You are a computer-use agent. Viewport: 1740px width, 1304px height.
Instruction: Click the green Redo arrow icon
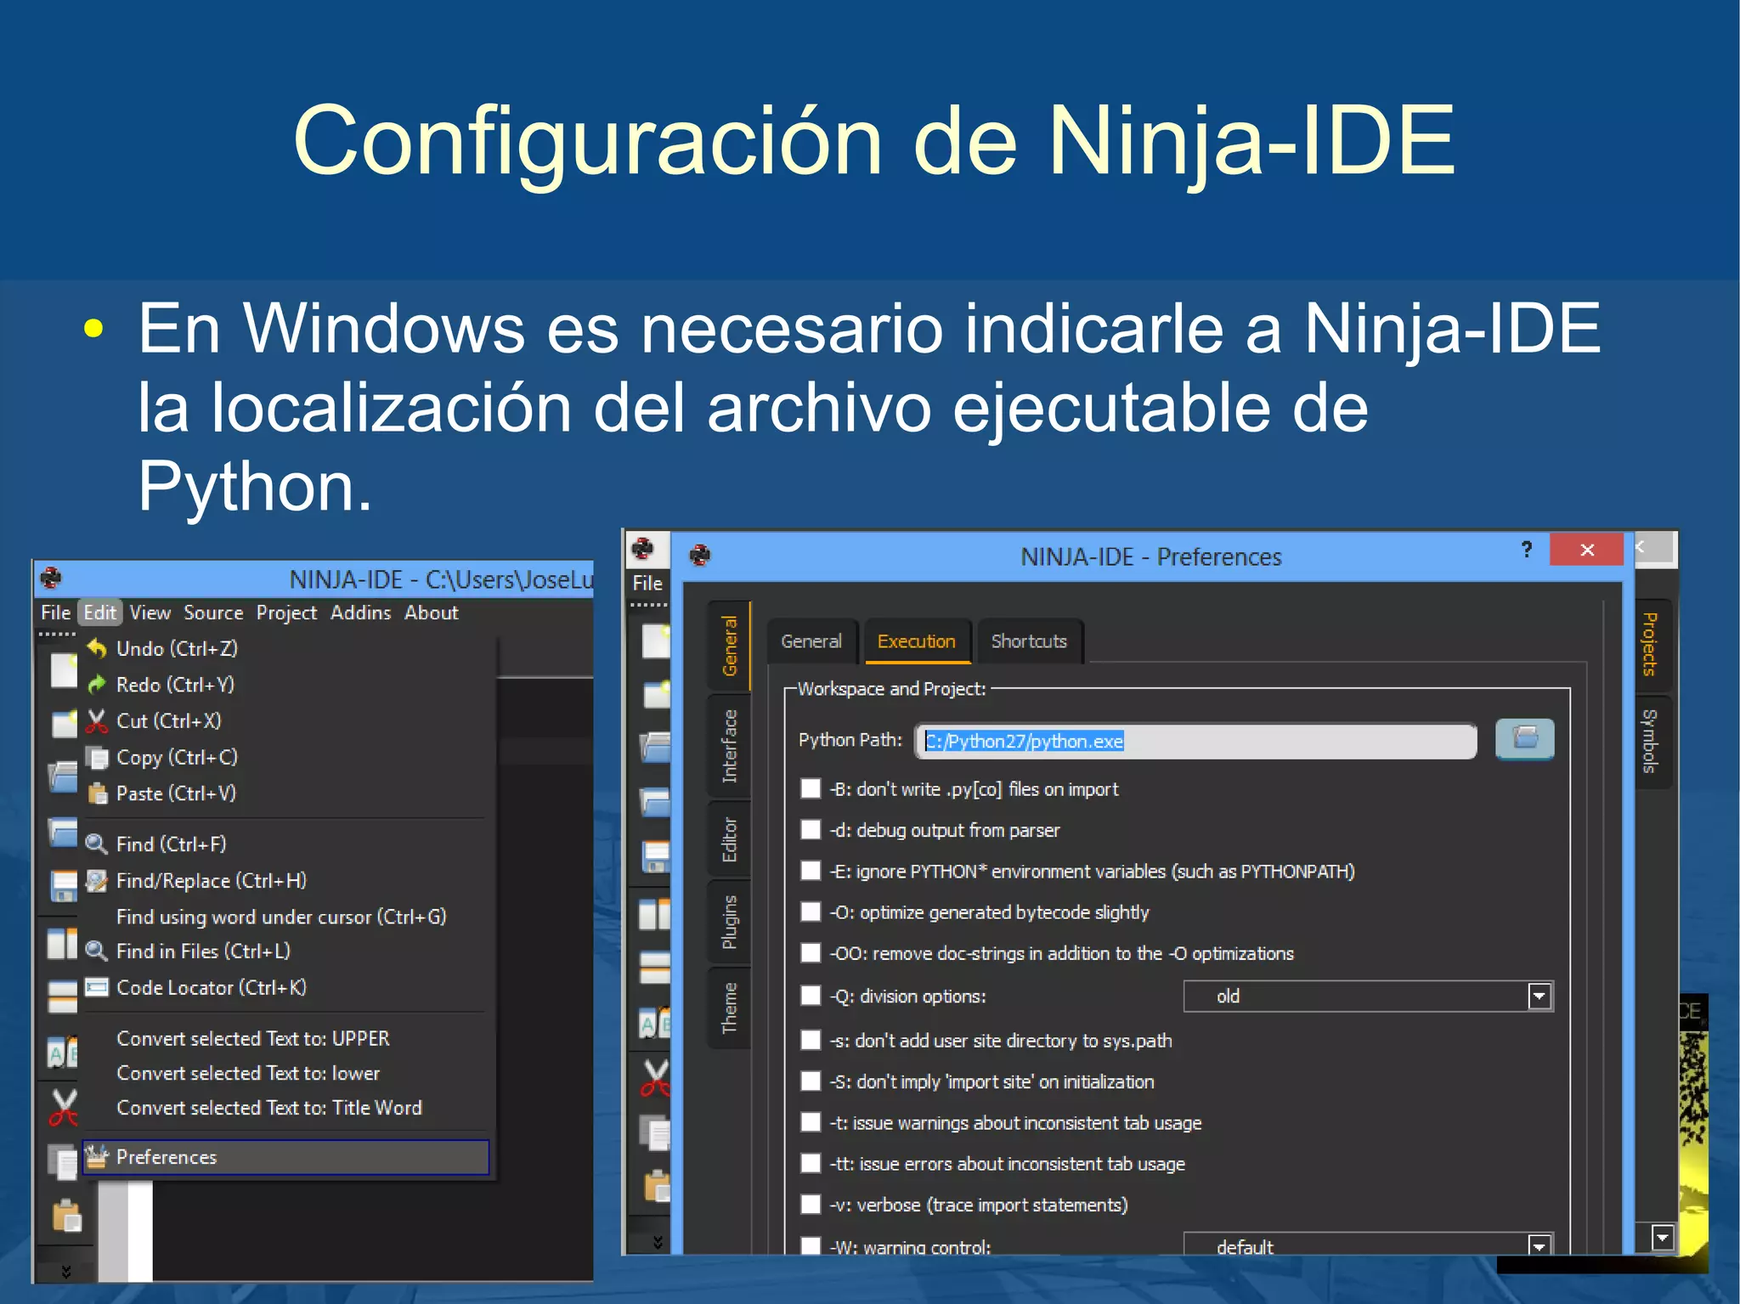click(97, 685)
